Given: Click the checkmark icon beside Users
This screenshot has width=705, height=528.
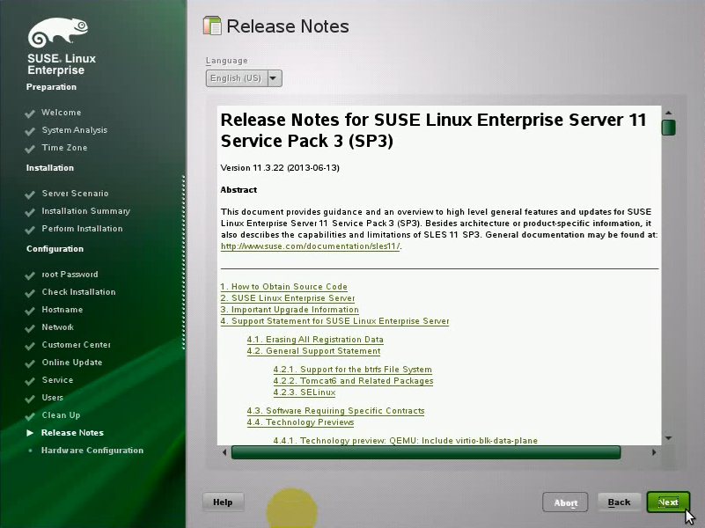Looking at the screenshot, I should 30,398.
